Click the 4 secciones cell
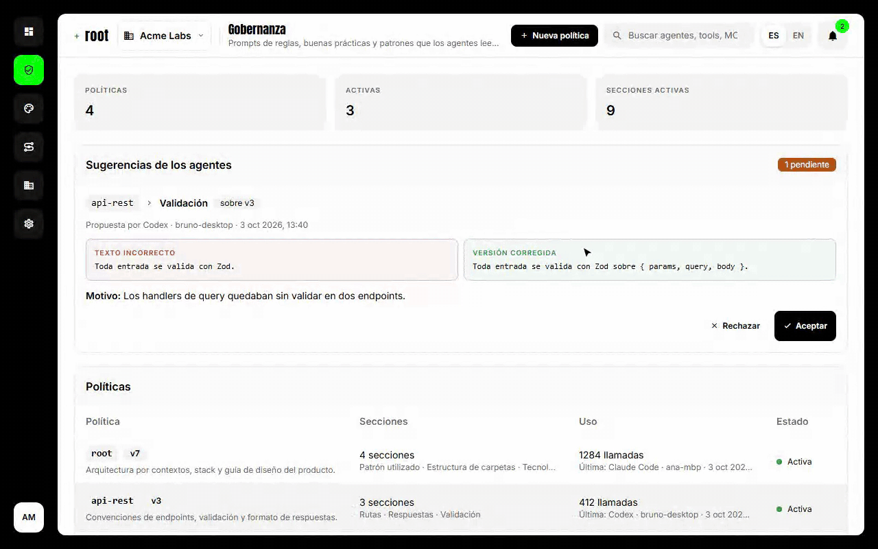This screenshot has height=549, width=878. (x=458, y=461)
